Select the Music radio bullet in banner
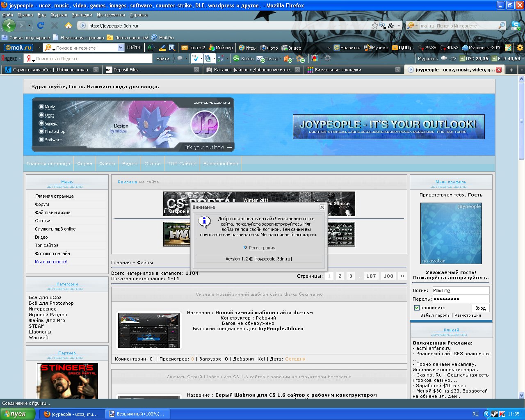Viewport: 525px width, 420px height. (x=41, y=107)
